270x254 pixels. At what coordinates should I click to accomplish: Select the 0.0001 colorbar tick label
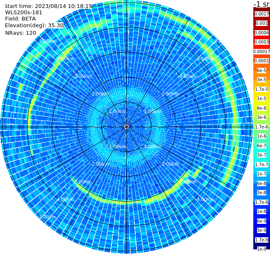[262, 61]
